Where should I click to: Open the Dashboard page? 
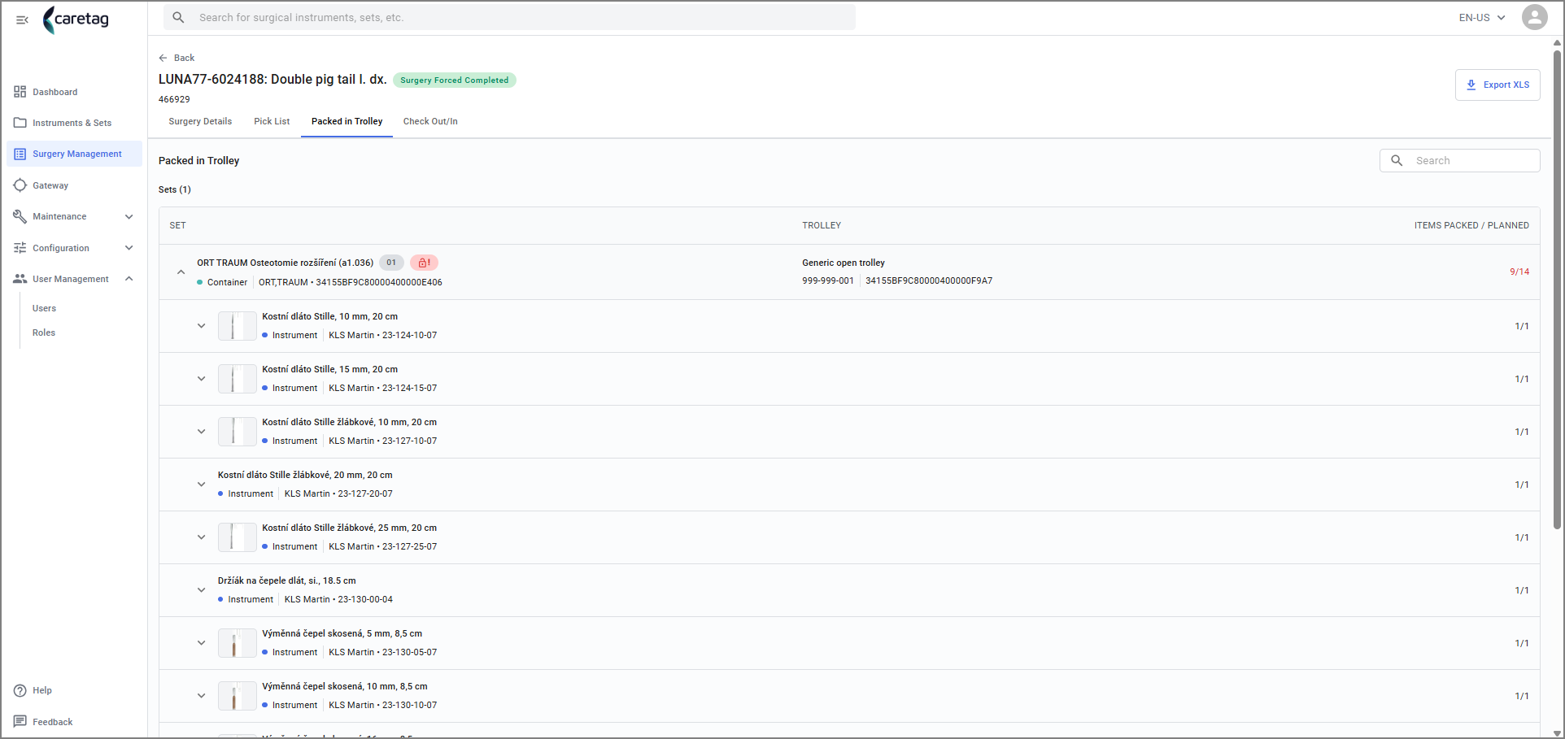point(74,92)
